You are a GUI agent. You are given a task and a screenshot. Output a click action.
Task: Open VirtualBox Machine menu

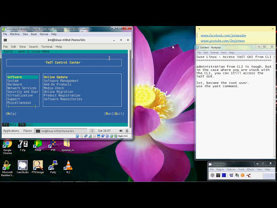(x=15, y=34)
